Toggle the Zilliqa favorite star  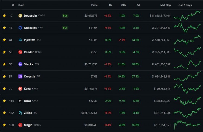[4, 113]
